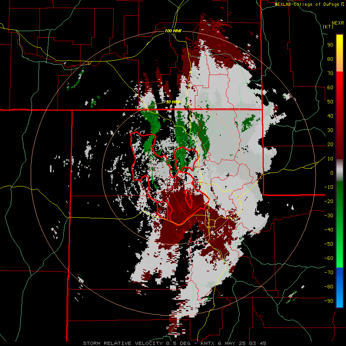The image size is (346, 346).
Task: Click the 50 value on velocity scale
Action: coord(330,102)
